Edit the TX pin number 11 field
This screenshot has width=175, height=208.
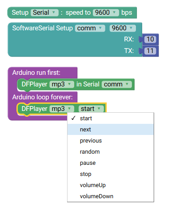pos(150,51)
